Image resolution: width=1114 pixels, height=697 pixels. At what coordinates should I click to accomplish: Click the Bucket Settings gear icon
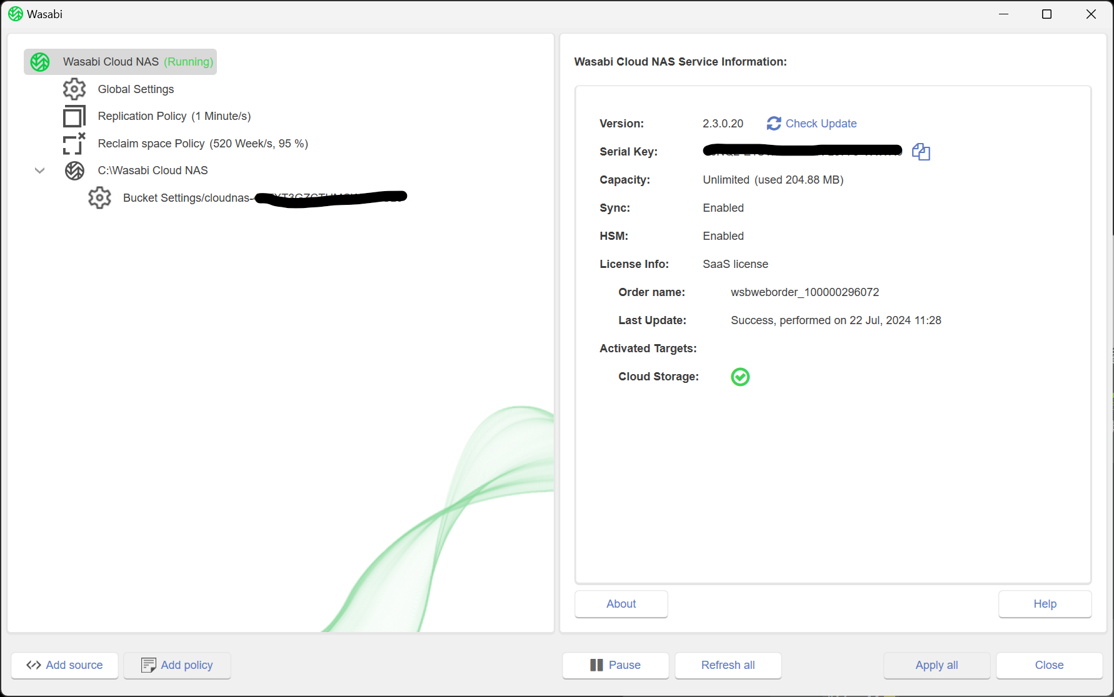coord(99,198)
